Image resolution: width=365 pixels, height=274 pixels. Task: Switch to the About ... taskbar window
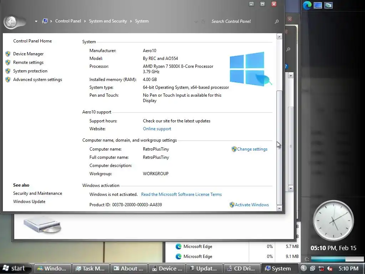coord(129,269)
